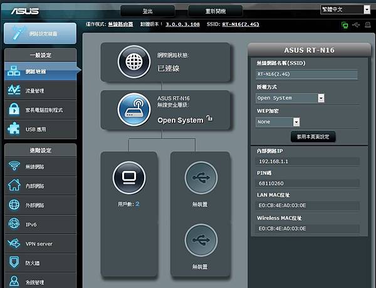Image resolution: width=376 pixels, height=288 pixels.
Task: Click the ASUS RT-N16 panel title
Action: (309, 50)
